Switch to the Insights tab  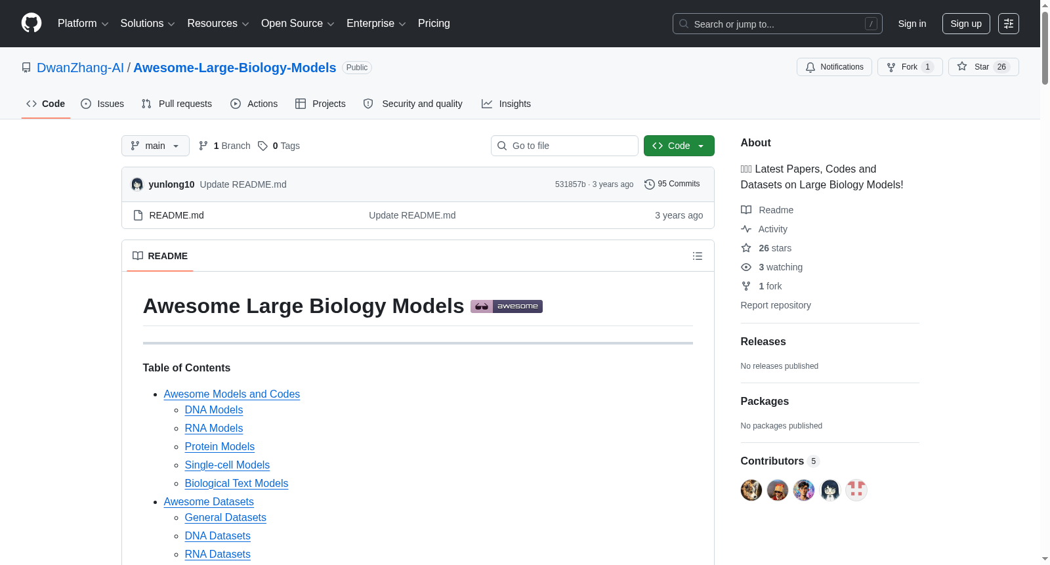click(506, 104)
